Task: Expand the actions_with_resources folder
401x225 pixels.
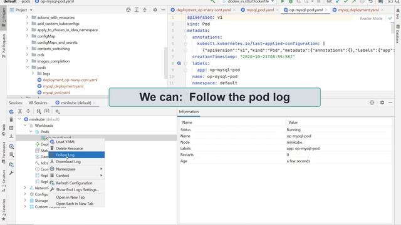Action: pos(27,17)
